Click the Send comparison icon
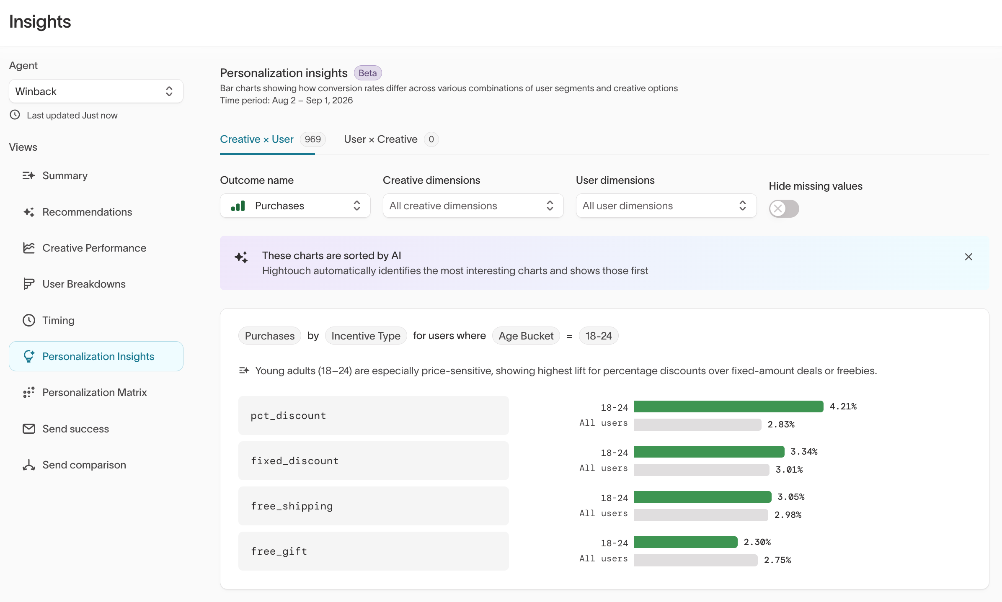Screen dimensions: 1002x602 click(x=28, y=465)
